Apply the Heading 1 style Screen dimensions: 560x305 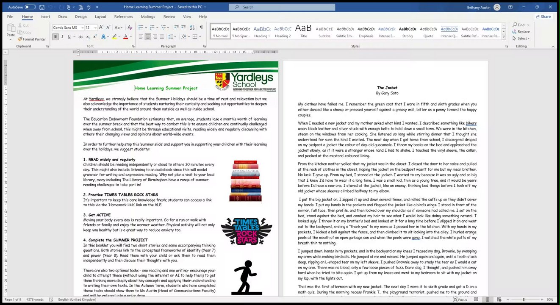click(262, 31)
